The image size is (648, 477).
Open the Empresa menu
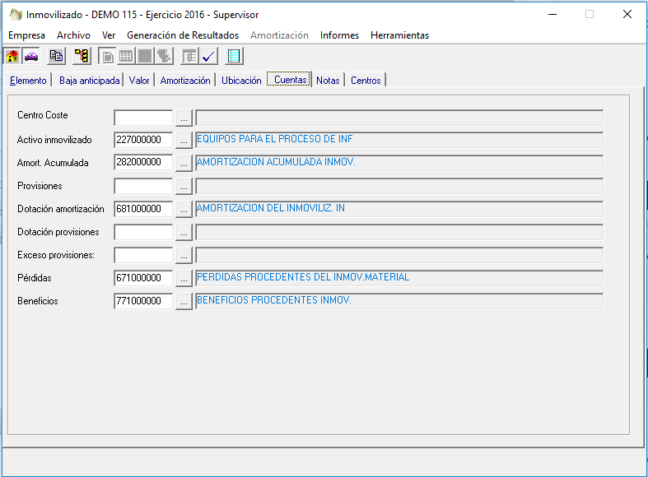click(27, 35)
